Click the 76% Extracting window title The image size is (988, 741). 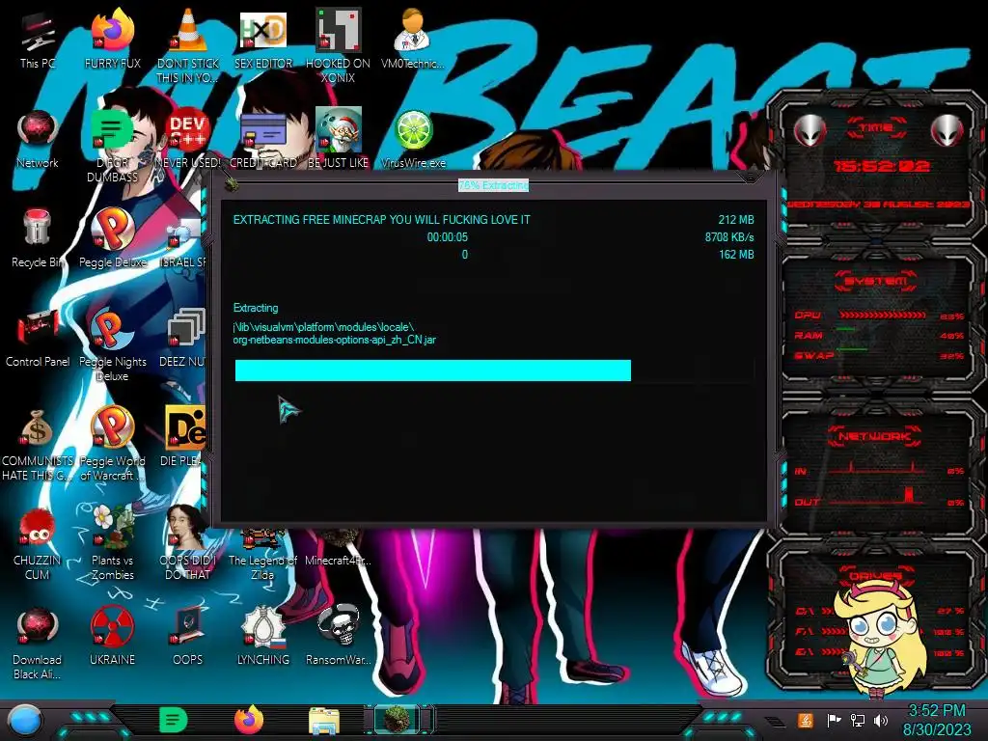pyautogui.click(x=493, y=185)
